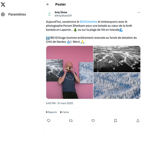142x142 pixels.
Task: Go back with the arrow icon
Action: (48, 4)
